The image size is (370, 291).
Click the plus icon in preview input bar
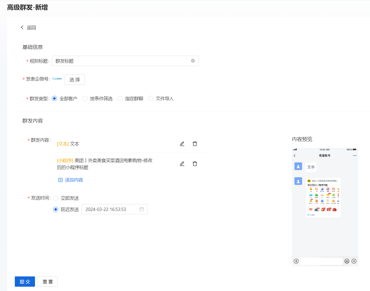354,261
